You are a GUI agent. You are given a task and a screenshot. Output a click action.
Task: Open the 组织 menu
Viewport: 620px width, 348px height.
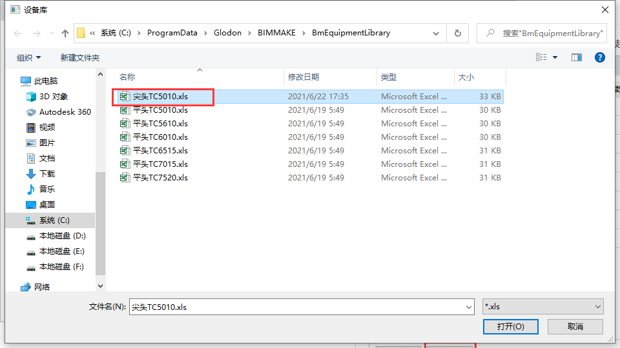[28, 57]
